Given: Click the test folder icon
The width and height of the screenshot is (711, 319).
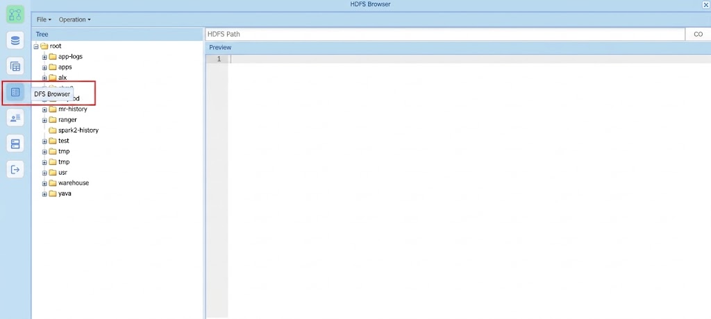Looking at the screenshot, I should pyautogui.click(x=53, y=141).
